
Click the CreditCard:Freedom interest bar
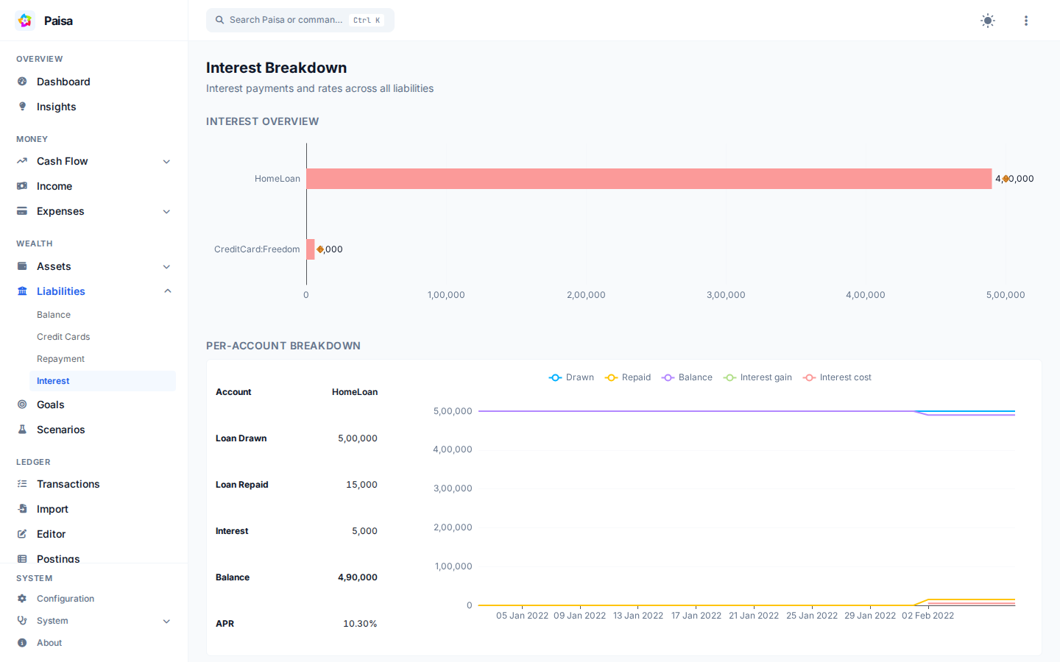coord(311,249)
